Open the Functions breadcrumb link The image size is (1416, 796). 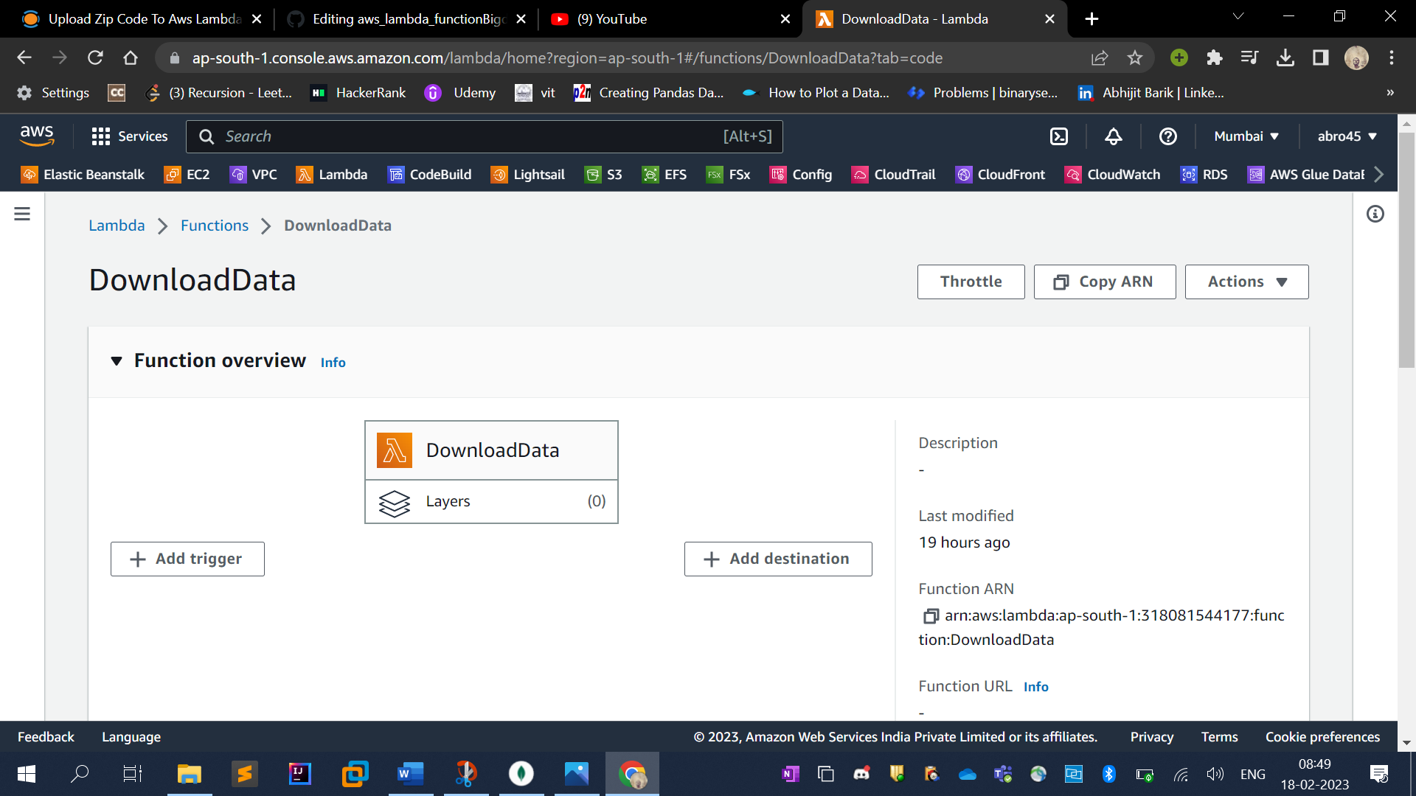click(x=215, y=226)
